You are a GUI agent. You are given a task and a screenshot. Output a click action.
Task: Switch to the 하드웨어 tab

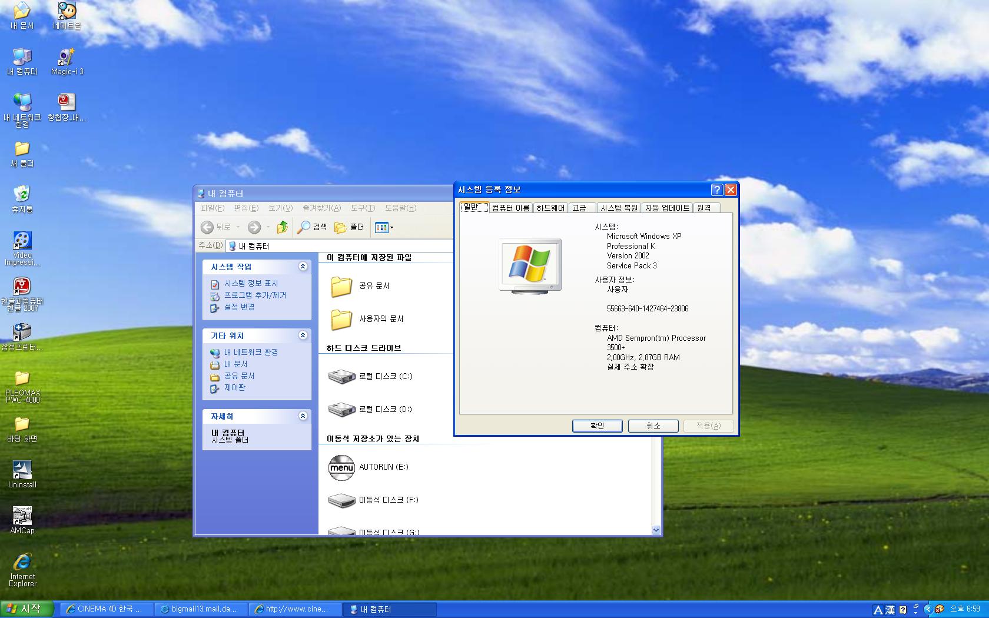(x=550, y=208)
